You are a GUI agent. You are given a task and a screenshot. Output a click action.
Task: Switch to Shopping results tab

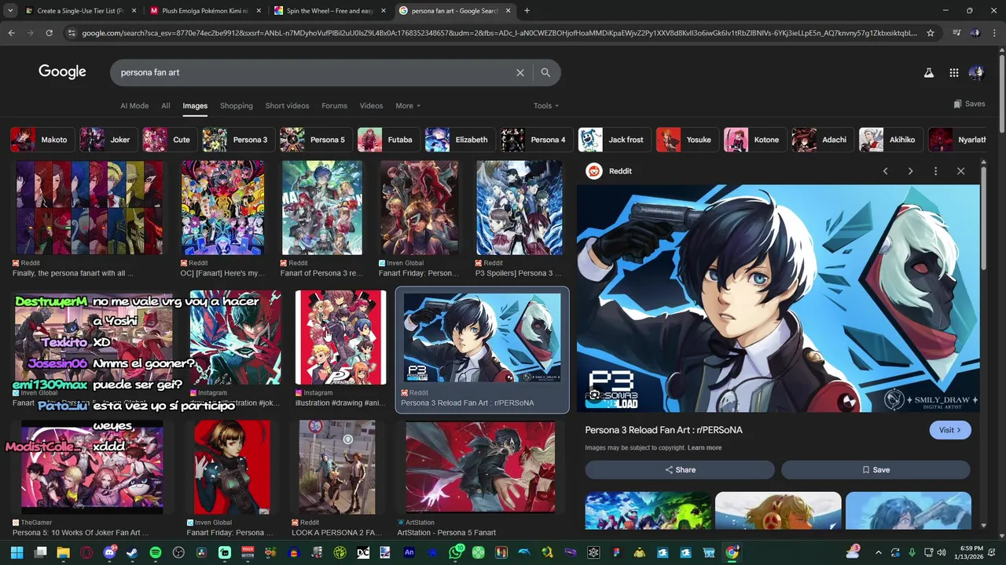(237, 106)
